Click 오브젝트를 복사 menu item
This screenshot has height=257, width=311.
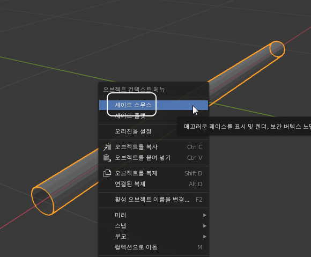coord(153,147)
